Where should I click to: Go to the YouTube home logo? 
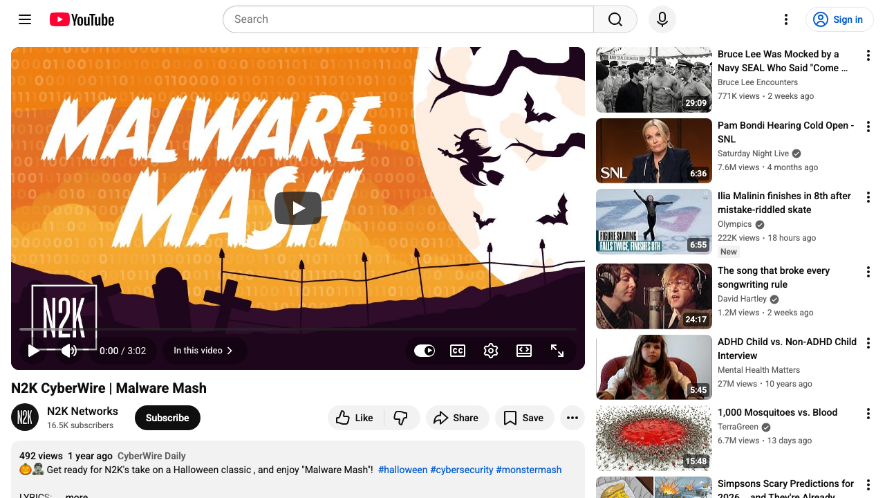pos(82,19)
